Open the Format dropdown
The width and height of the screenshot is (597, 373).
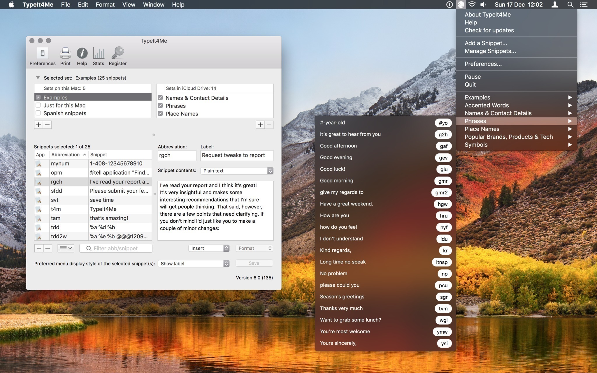(254, 248)
